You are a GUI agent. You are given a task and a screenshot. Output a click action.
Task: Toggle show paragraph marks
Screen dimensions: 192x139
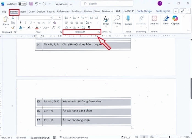(x=89, y=27)
